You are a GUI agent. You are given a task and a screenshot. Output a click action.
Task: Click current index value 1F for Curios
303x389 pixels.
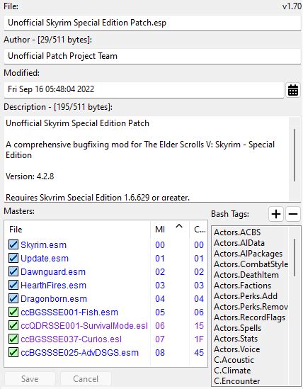[199, 339]
